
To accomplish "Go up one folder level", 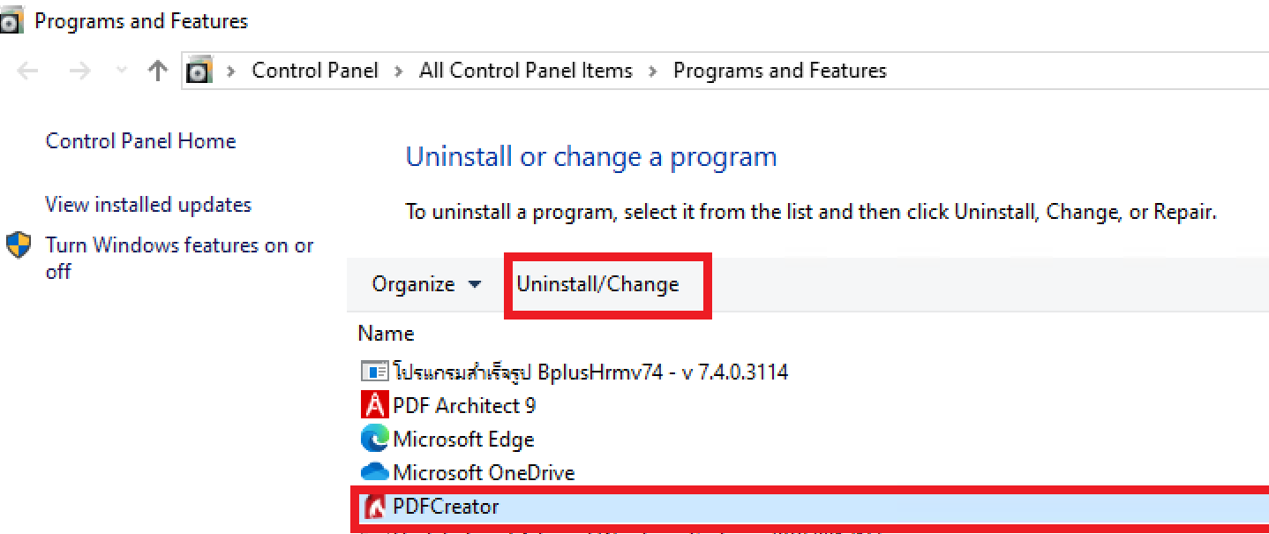I will (x=158, y=71).
